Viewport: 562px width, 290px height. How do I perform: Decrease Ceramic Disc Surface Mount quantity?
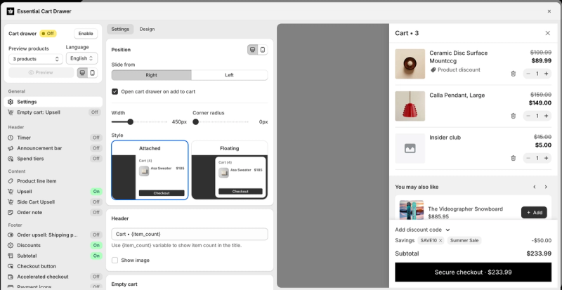tap(528, 74)
